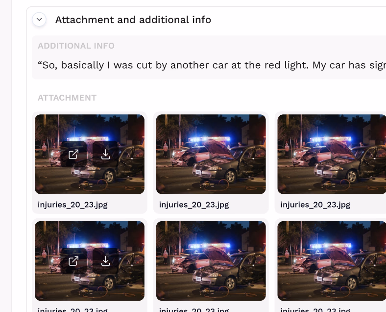Click the ADDITIONAL INFO label
Image resolution: width=386 pixels, height=312 pixels.
(x=76, y=46)
